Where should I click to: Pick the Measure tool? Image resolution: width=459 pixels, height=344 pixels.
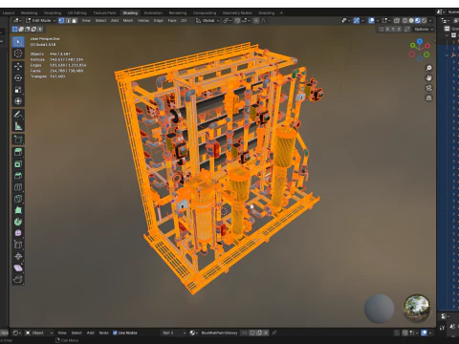[18, 126]
